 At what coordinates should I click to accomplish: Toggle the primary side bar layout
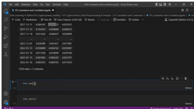click(x=157, y=4)
